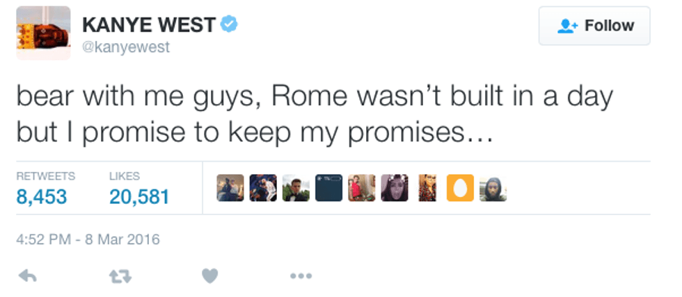View the list of 8,453 retweets
This screenshot has height=297, width=682.
click(42, 197)
